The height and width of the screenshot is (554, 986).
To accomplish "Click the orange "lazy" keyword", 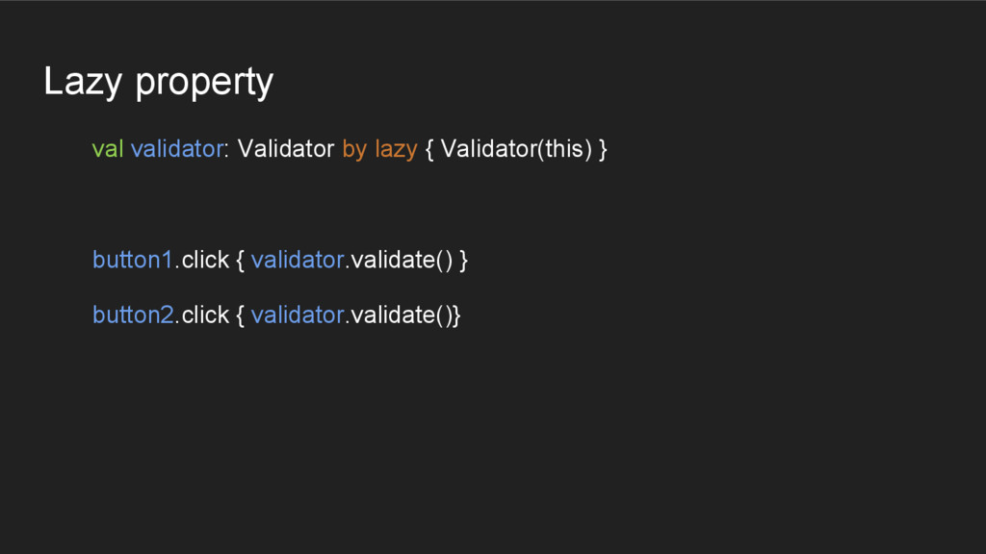I will click(396, 151).
